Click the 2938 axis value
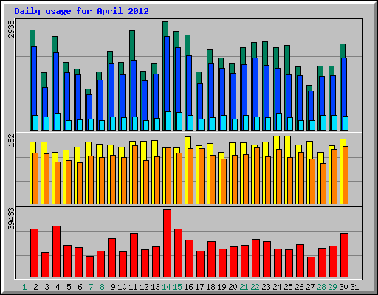This screenshot has height=295, width=378. 11,29
